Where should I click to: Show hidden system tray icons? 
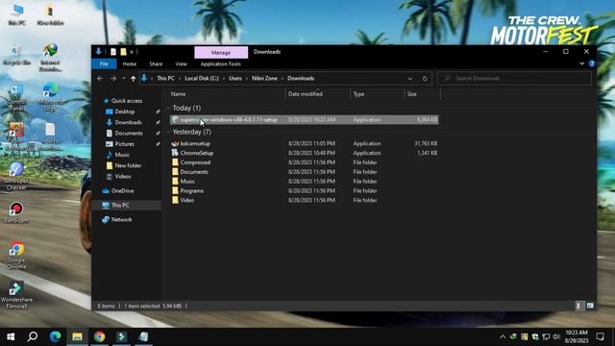(x=503, y=336)
